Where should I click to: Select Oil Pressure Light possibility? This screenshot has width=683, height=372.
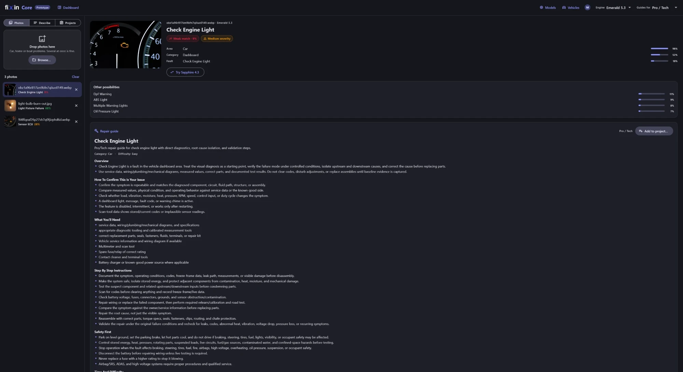[106, 111]
